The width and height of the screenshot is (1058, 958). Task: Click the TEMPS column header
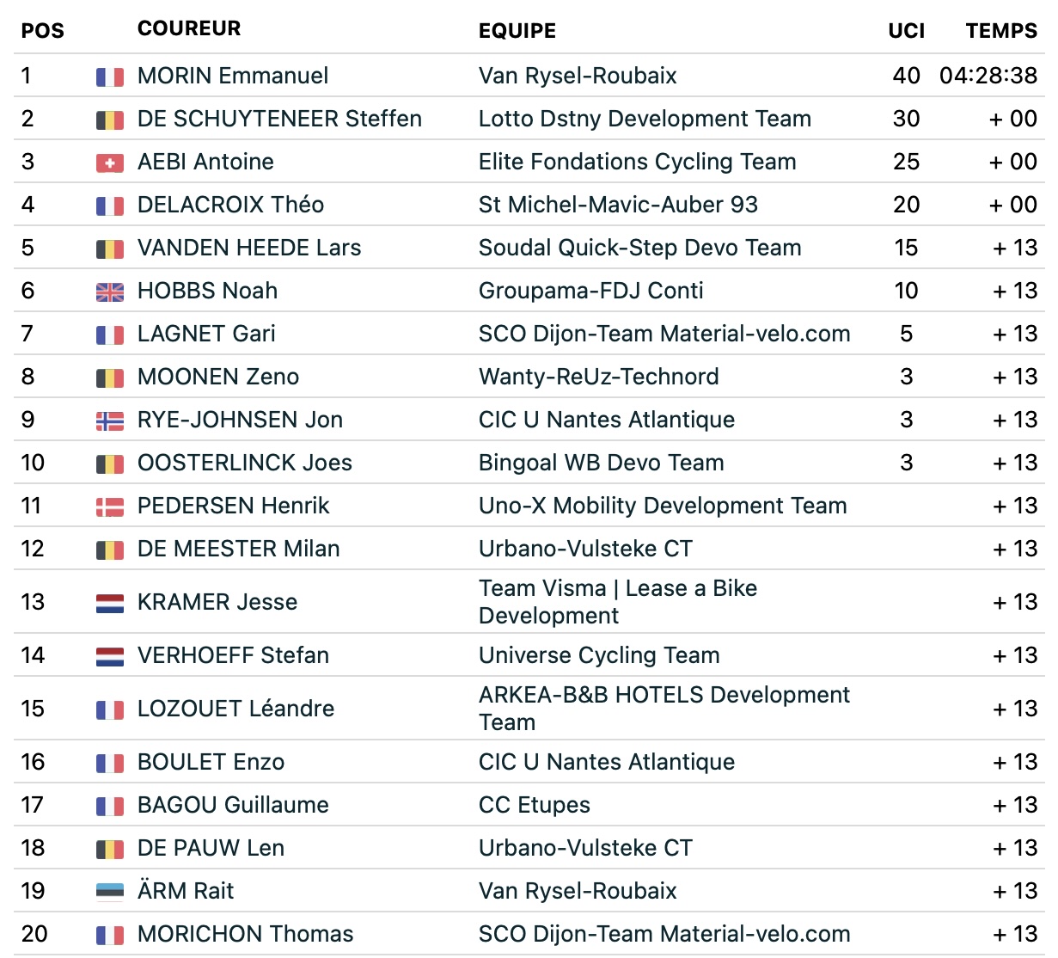click(1001, 31)
